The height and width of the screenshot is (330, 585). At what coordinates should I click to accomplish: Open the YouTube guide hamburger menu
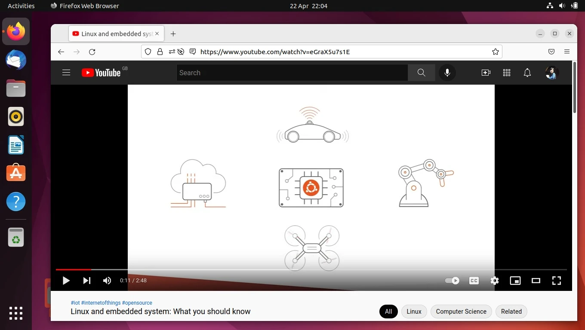coord(66,73)
